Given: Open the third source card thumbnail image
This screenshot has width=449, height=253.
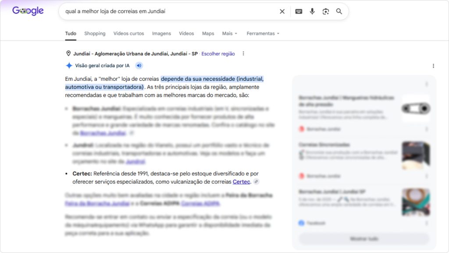Looking at the screenshot, I should (416, 202).
